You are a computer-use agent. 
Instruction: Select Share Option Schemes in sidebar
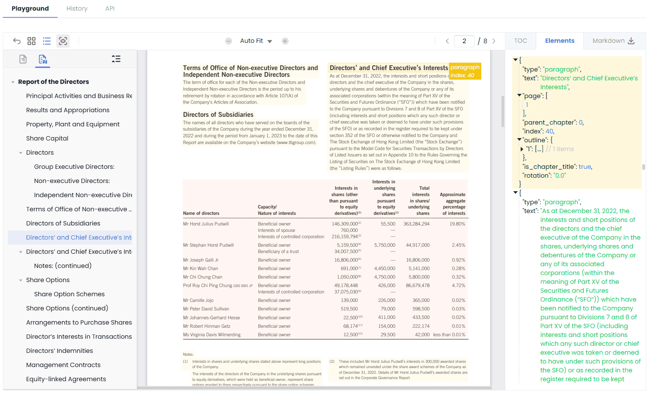(69, 294)
